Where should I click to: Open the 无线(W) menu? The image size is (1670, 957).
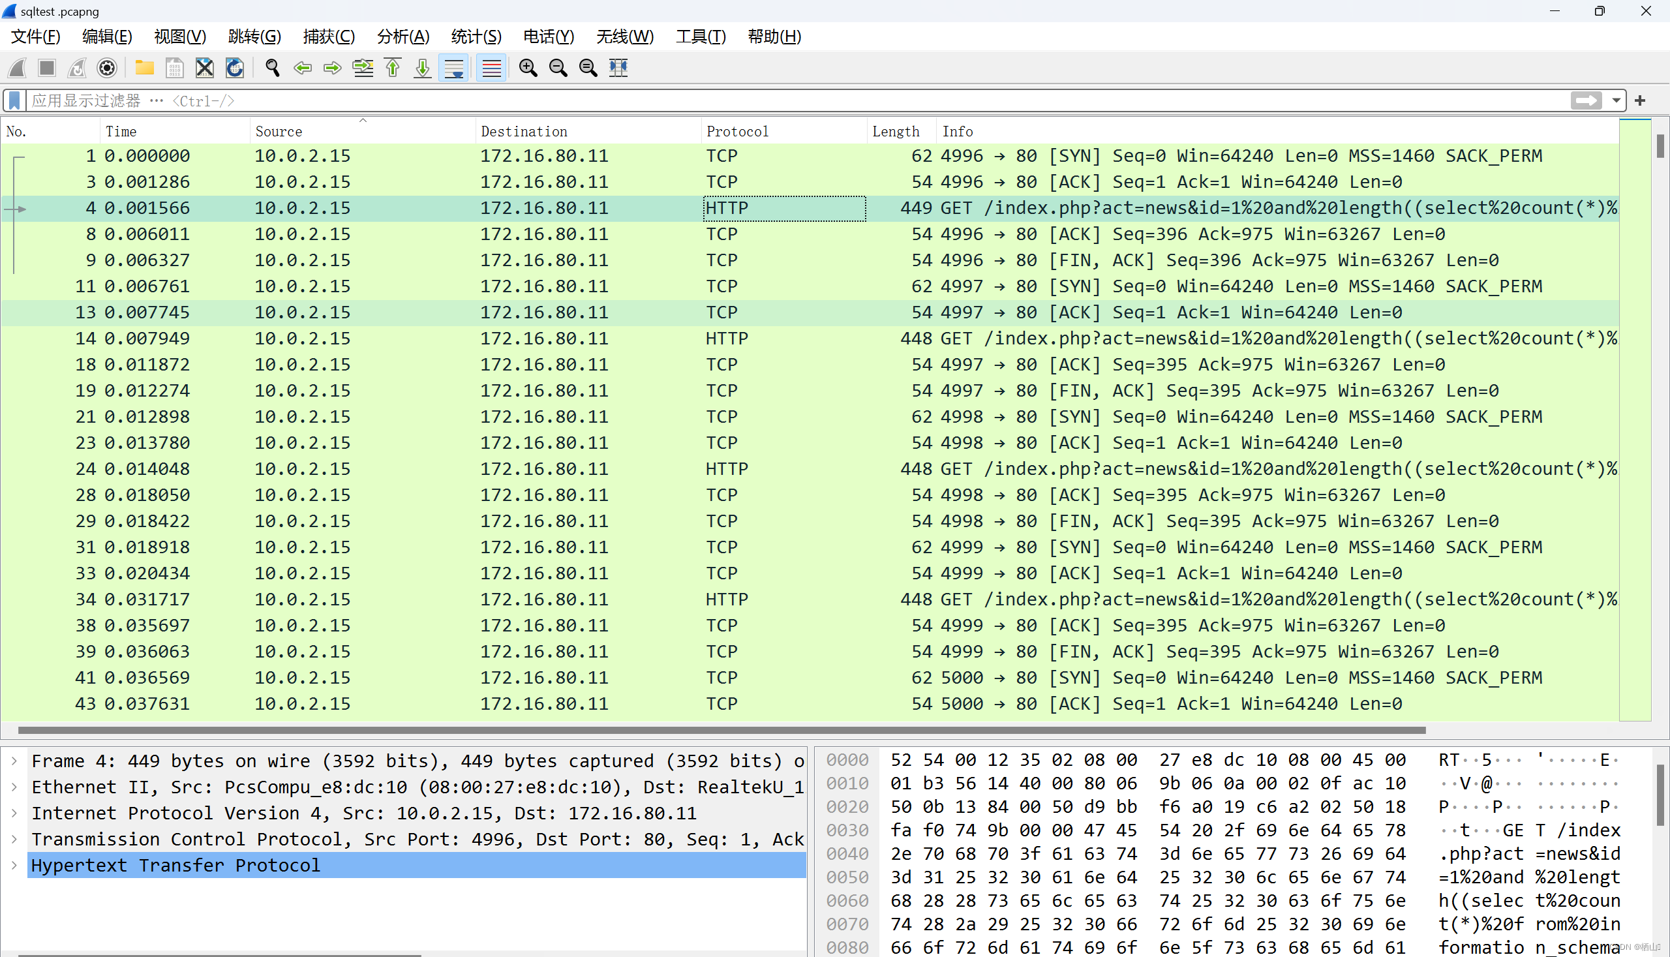[624, 37]
